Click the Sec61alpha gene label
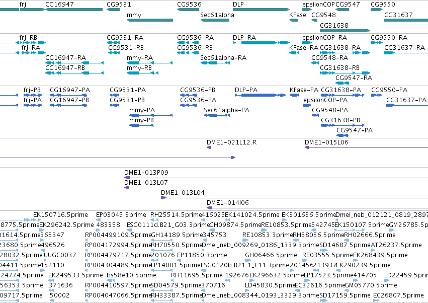The width and height of the screenshot is (428, 303). pos(217,15)
